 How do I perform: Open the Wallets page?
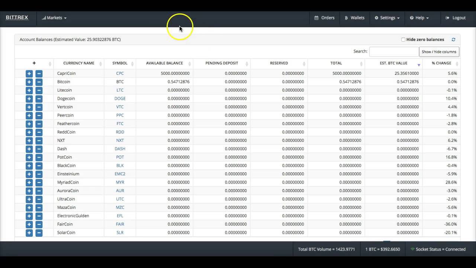coord(354,17)
